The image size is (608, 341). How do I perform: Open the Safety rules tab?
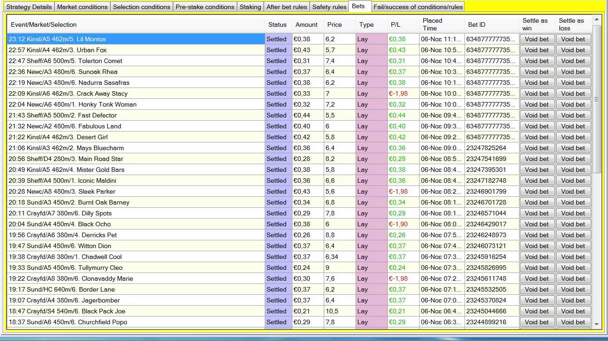coord(329,7)
